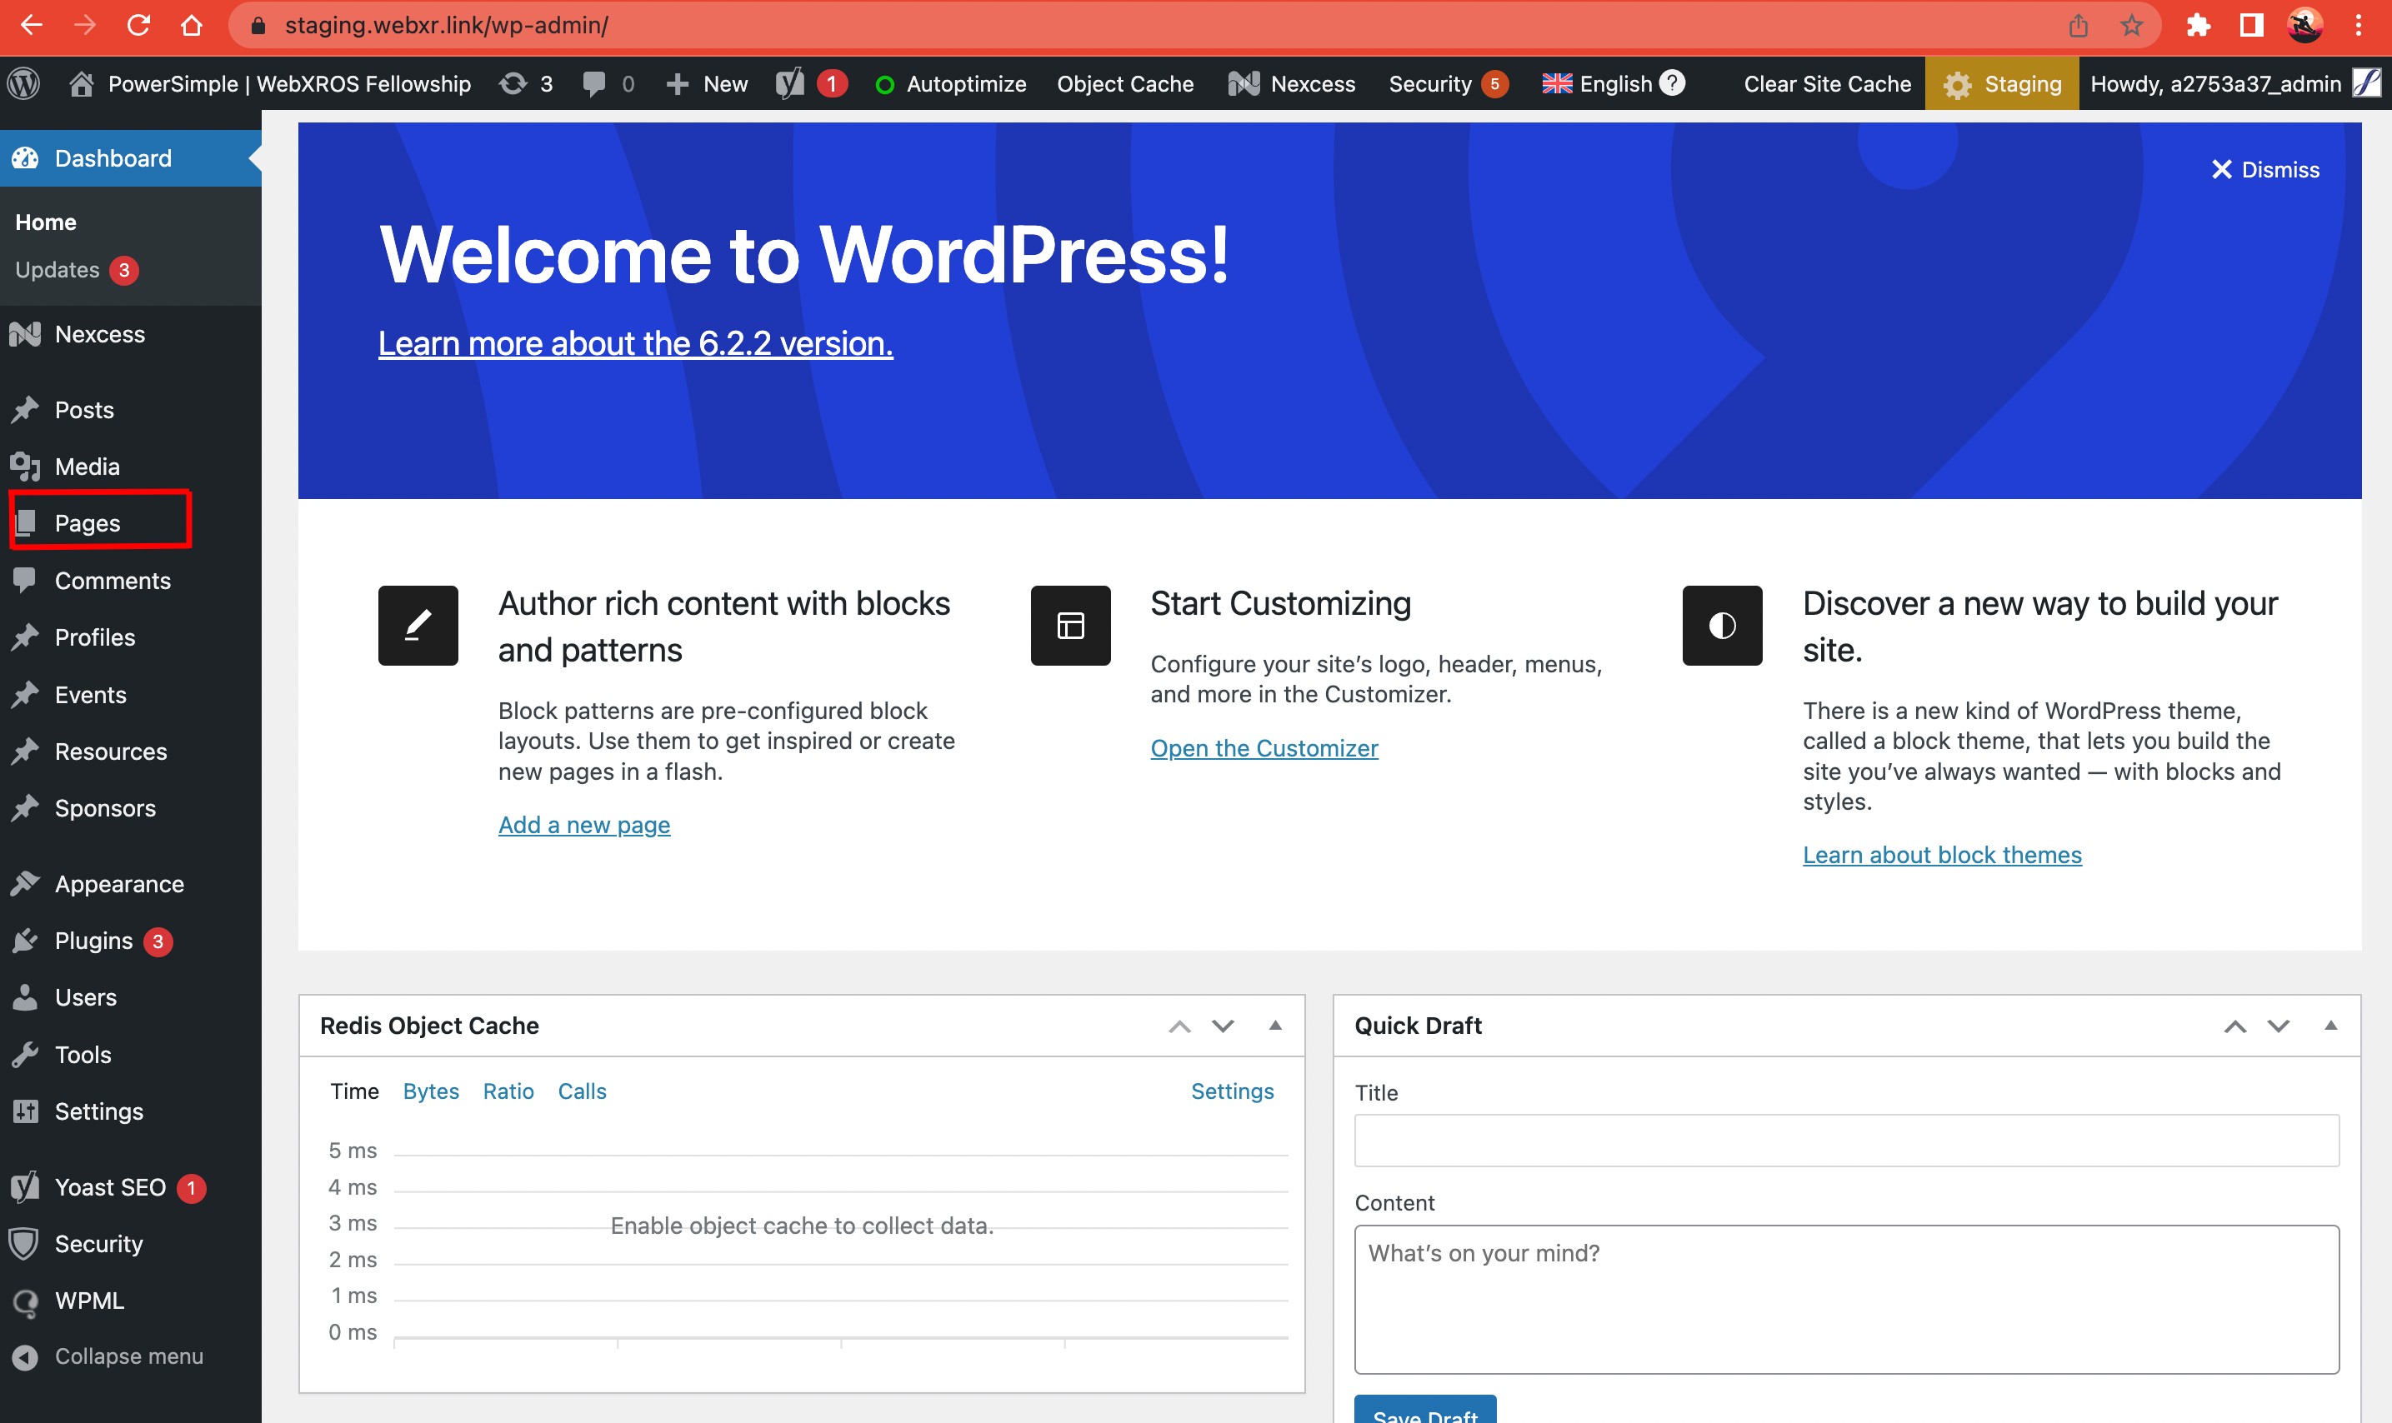The image size is (2392, 1423).
Task: Click the Staging gear icon
Action: pyautogui.click(x=1958, y=84)
